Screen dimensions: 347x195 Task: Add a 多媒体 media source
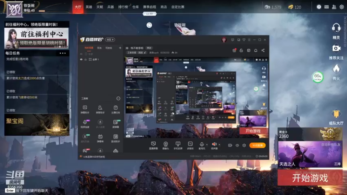(x=190, y=146)
